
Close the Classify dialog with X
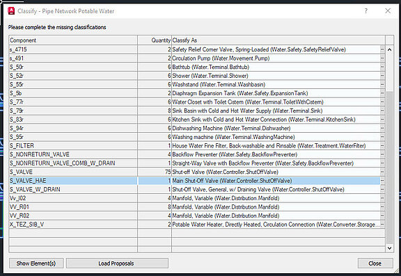[x=388, y=10]
